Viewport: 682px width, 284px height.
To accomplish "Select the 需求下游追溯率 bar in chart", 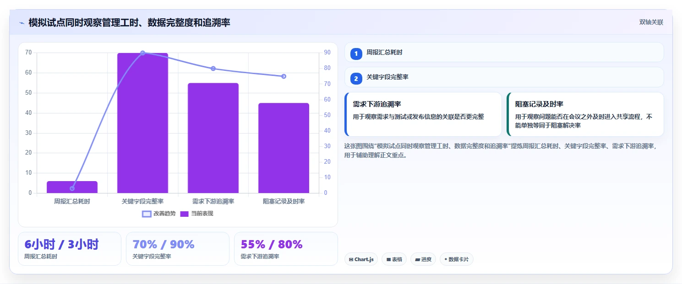I will 213,138.
